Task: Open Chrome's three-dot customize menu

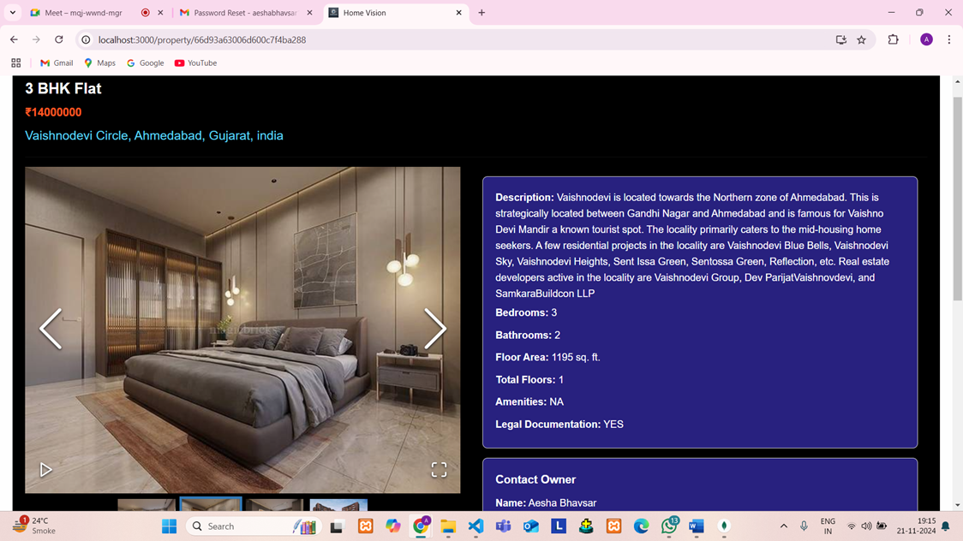Action: tap(948, 39)
